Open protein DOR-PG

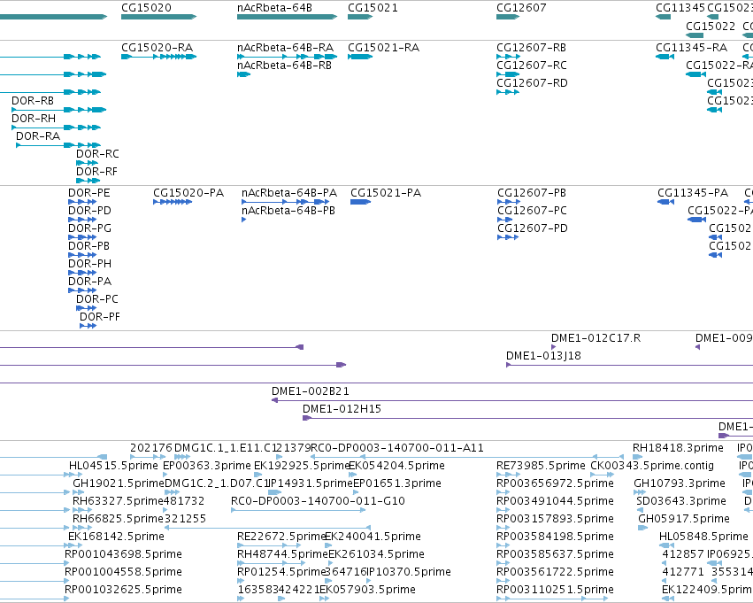tap(89, 228)
